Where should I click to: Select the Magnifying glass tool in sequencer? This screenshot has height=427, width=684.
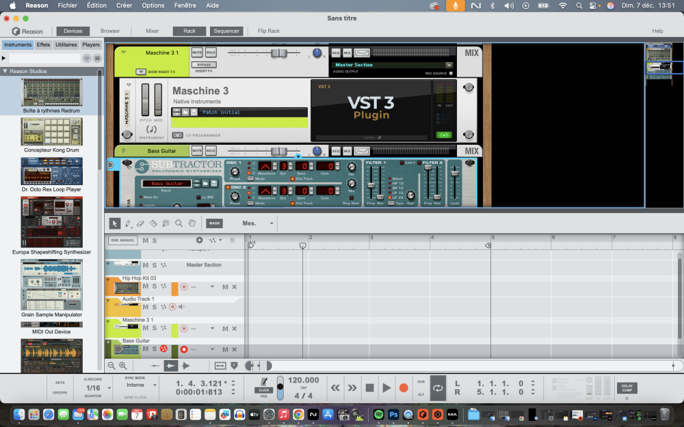click(x=179, y=223)
